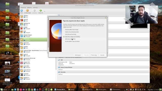This screenshot has width=162, height=91.
Task: Select the Linux Mint VM icon
Action: [22, 67]
